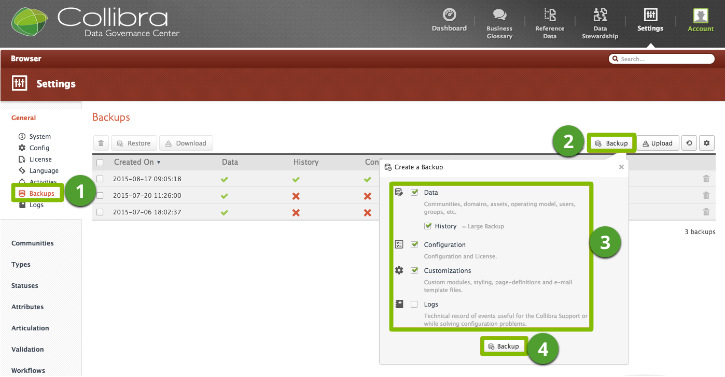Sort by Created On column arrow

(x=159, y=163)
